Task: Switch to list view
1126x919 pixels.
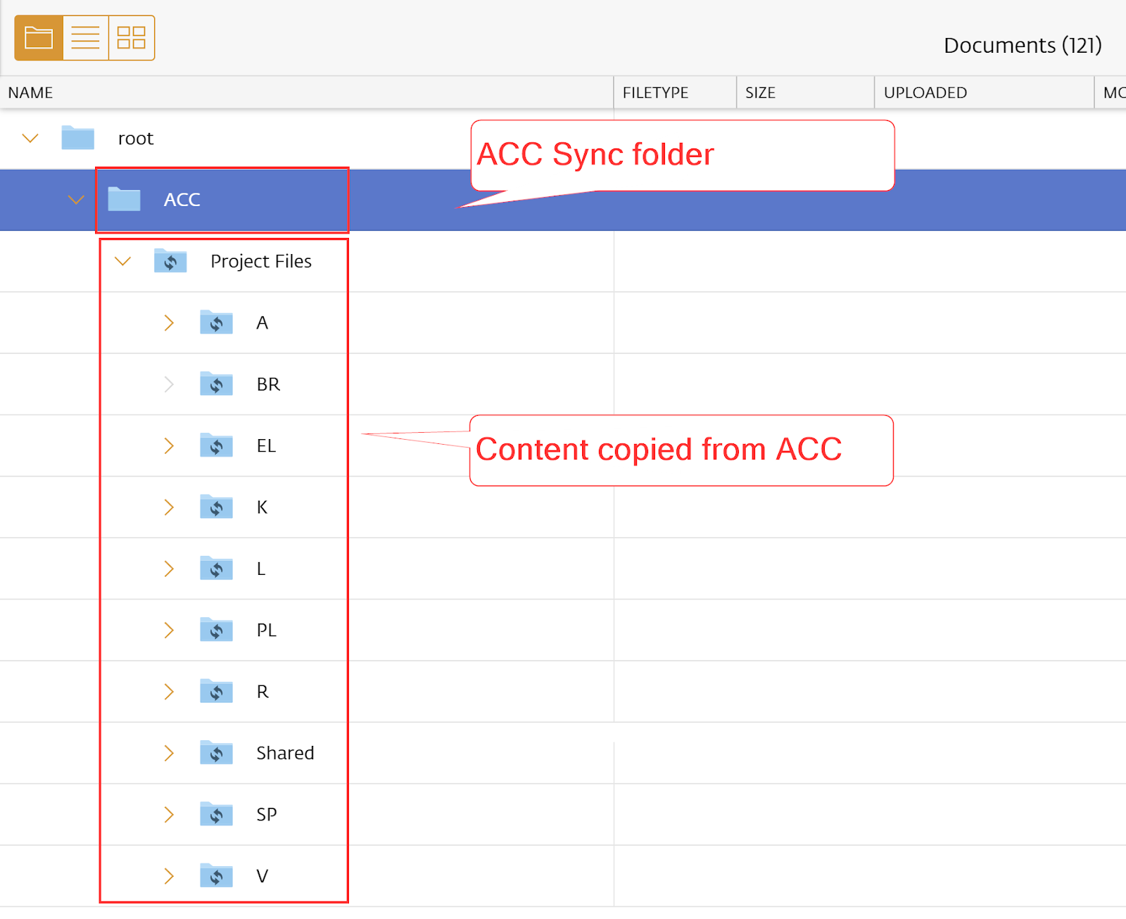Action: (x=85, y=38)
